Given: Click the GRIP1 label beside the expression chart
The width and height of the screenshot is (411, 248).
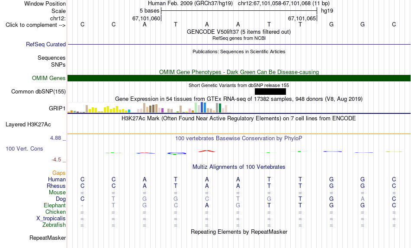Looking at the screenshot, I should [x=57, y=108].
